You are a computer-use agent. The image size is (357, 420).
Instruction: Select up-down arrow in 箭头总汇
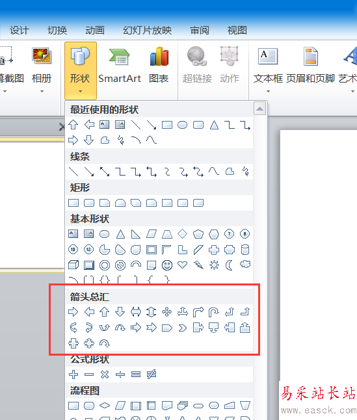pos(152,312)
